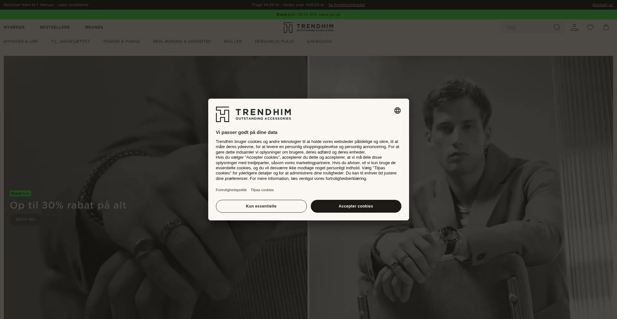
Task: Choose Kun essentielle button
Action: [261, 206]
